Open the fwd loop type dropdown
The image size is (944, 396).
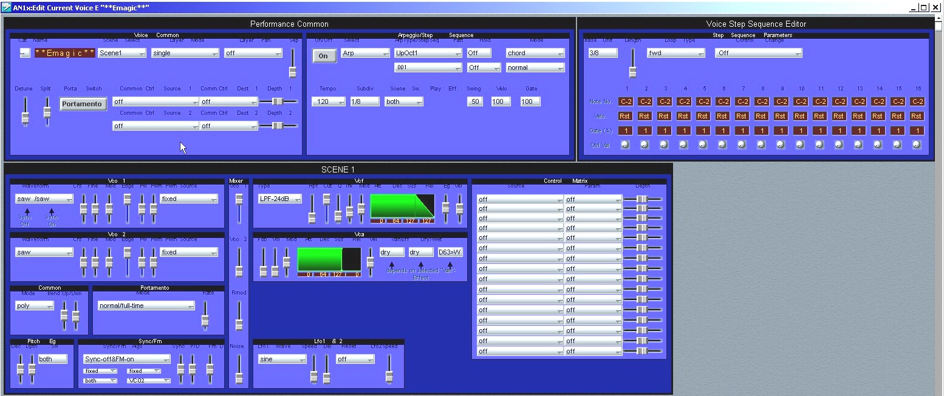[676, 53]
